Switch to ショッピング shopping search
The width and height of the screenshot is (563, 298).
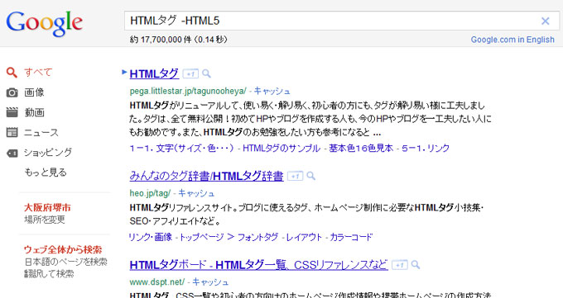tap(48, 153)
